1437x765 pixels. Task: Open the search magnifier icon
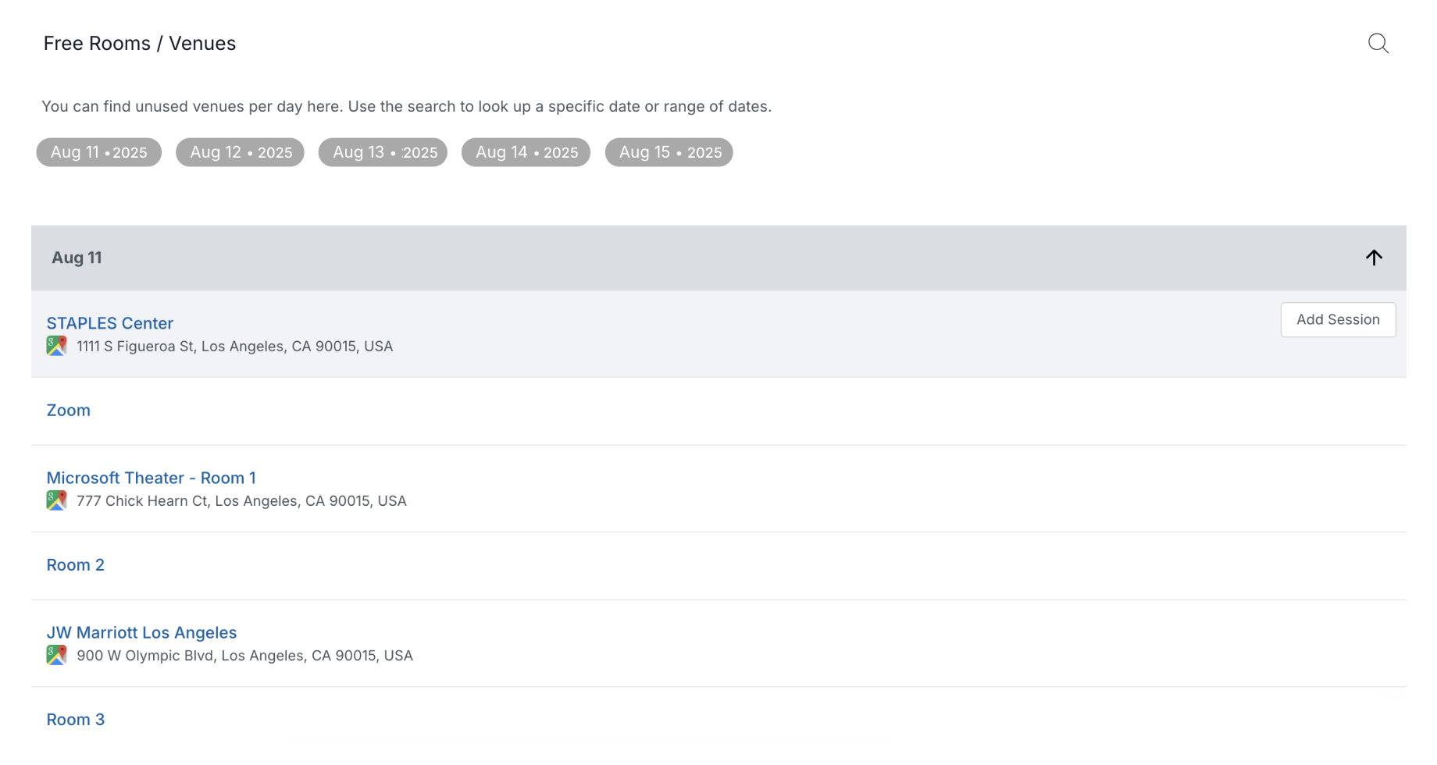pyautogui.click(x=1378, y=44)
